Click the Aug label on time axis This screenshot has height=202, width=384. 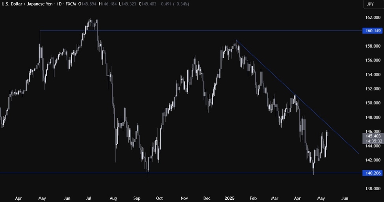pyautogui.click(x=113, y=198)
